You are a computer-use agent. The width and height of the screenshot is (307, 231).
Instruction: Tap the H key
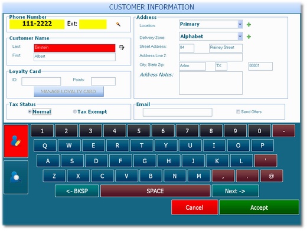(x=169, y=161)
